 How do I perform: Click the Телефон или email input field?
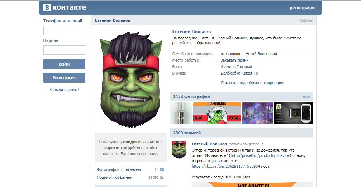[64, 30]
